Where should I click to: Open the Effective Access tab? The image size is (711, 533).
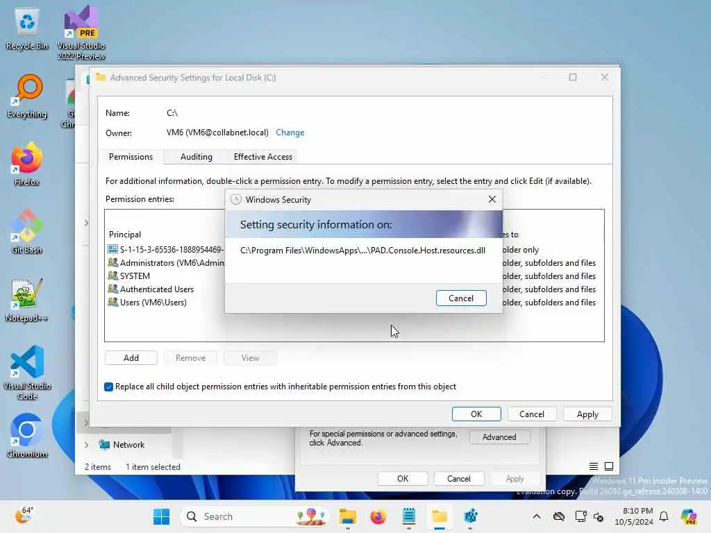pyautogui.click(x=262, y=157)
